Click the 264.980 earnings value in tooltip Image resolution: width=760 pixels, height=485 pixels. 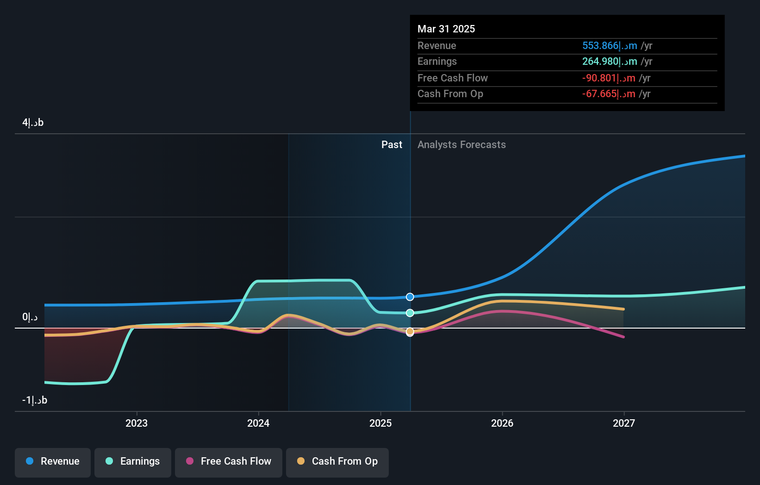click(x=610, y=61)
